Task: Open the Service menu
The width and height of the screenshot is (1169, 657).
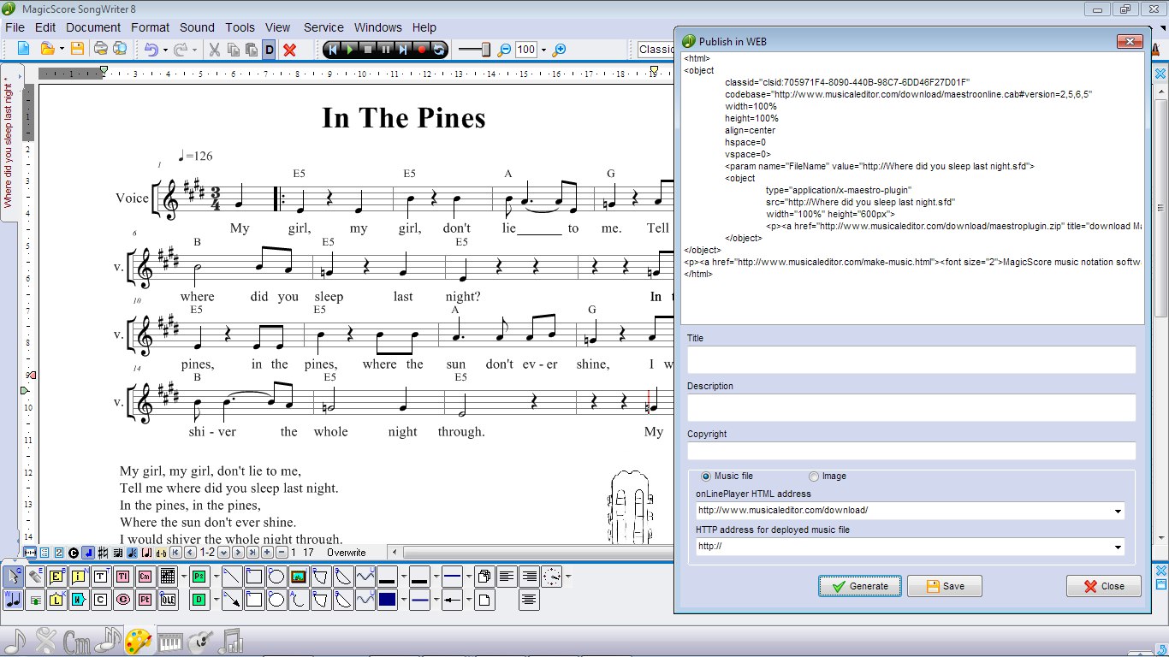Action: tap(323, 27)
